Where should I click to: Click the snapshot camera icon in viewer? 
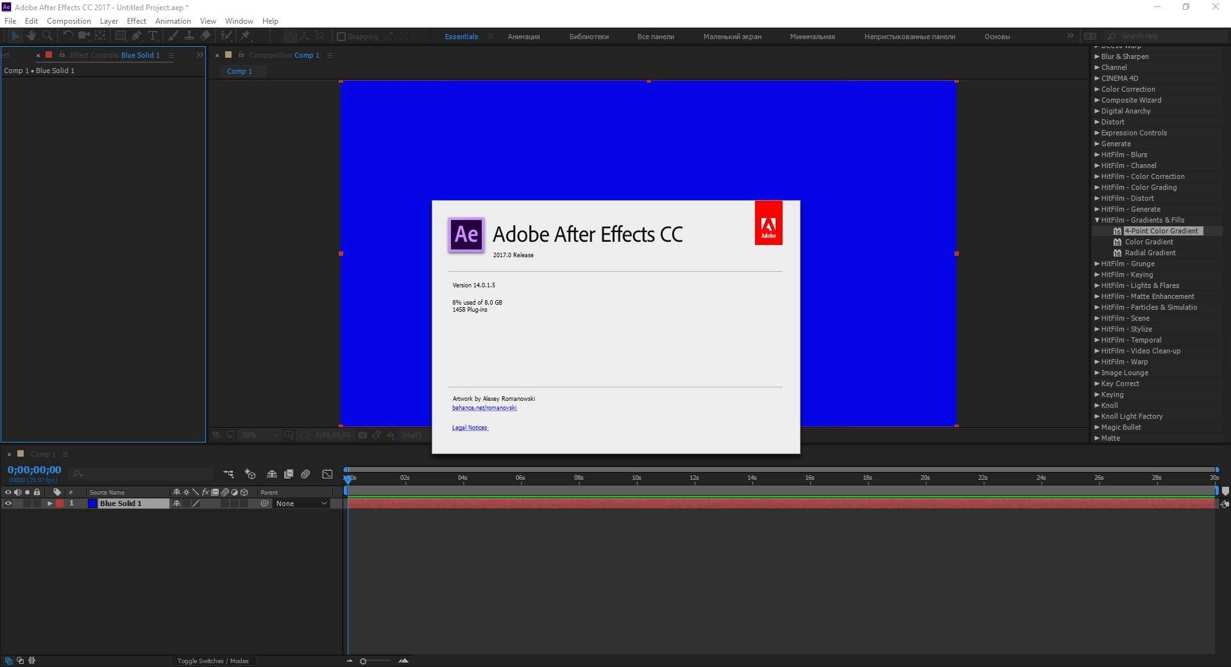(362, 435)
